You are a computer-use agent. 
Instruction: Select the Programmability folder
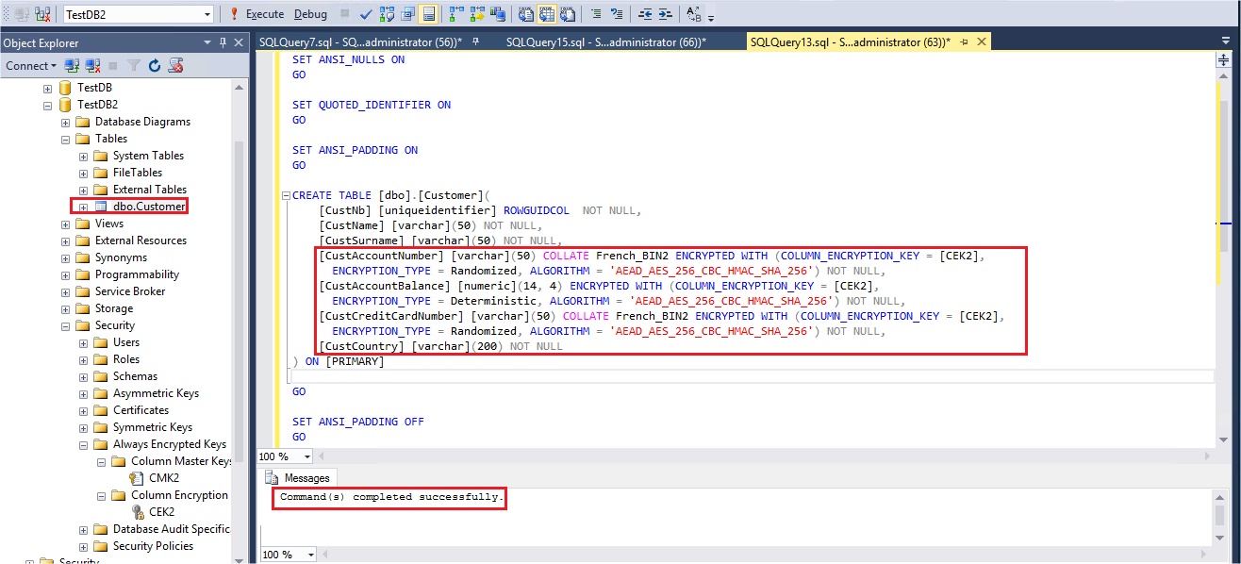coord(137,274)
